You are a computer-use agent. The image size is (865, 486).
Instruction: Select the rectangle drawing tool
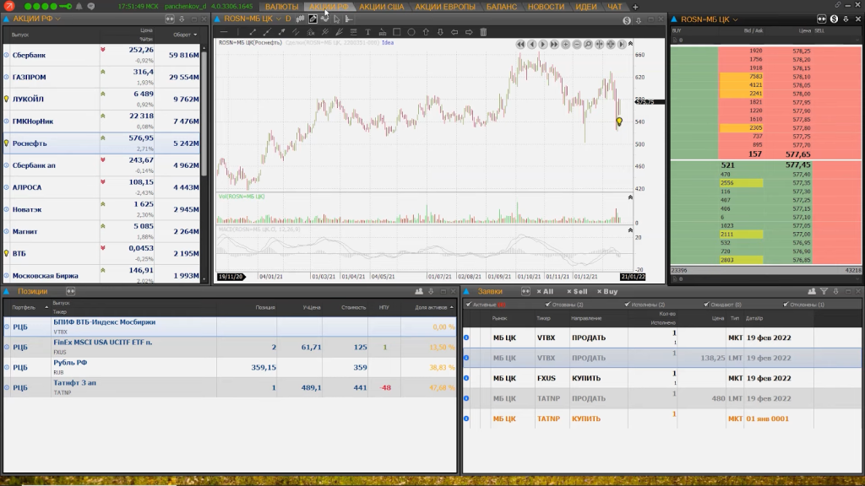pyautogui.click(x=397, y=32)
